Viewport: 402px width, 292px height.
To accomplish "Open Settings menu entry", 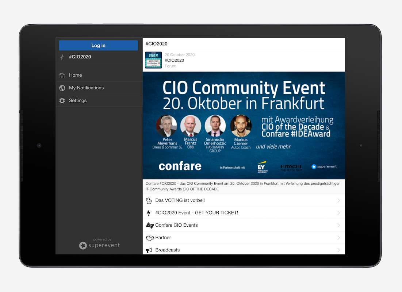I will (x=99, y=100).
